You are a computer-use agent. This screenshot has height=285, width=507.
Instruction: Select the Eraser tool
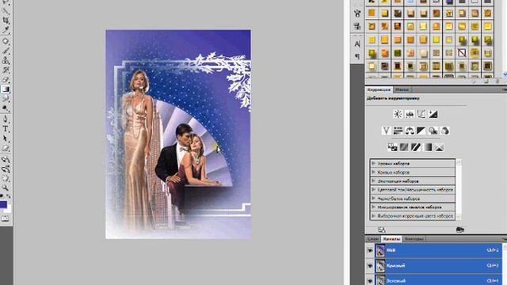coord(6,79)
